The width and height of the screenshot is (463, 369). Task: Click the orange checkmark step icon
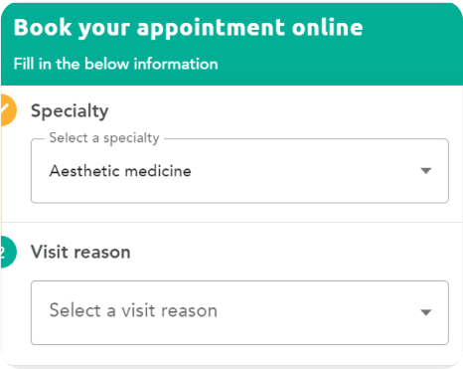[x=8, y=110]
